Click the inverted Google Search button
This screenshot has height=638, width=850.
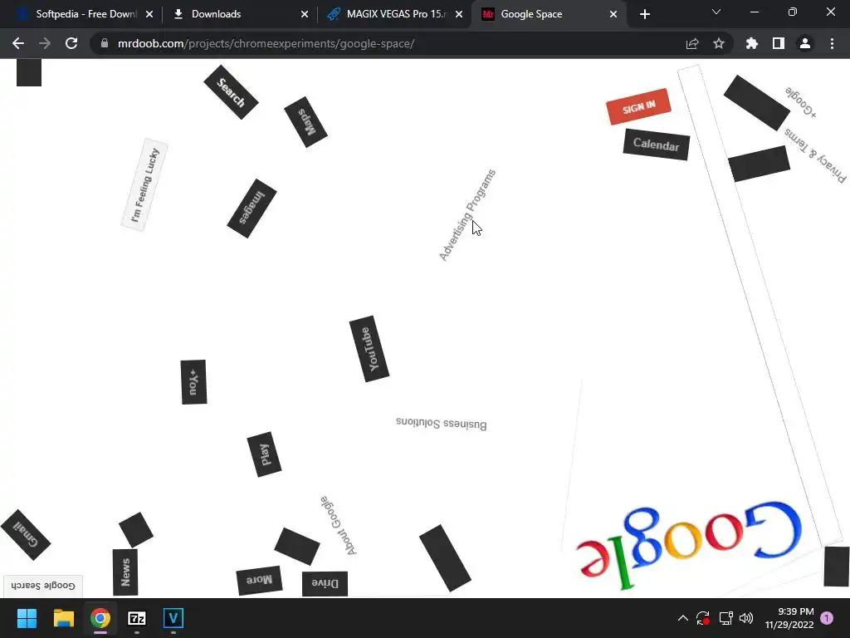(x=43, y=586)
